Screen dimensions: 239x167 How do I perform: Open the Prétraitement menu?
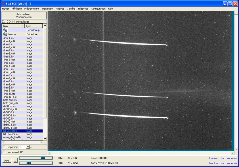[32, 9]
